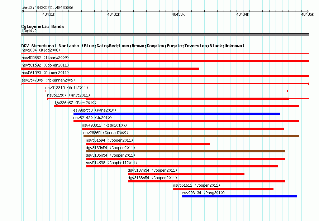Image resolution: width=319 pixels, height=221 pixels.
Task: Select the nsv561594 short red bar
Action: (x=148, y=144)
